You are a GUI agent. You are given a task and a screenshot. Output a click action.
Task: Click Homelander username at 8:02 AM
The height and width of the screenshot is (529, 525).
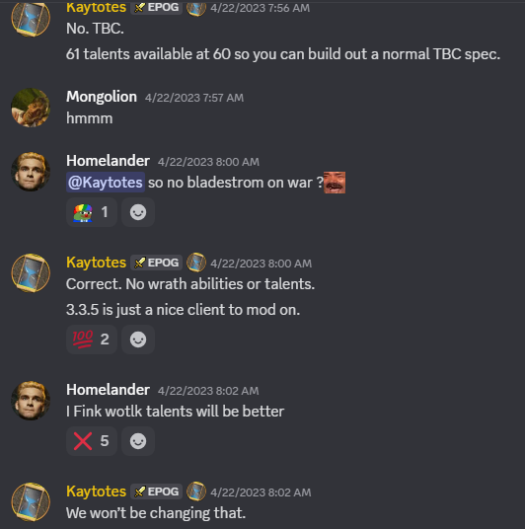click(x=108, y=390)
